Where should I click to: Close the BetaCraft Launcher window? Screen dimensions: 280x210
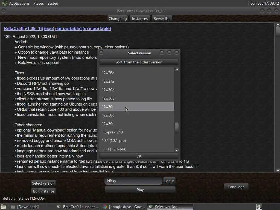click(x=276, y=11)
